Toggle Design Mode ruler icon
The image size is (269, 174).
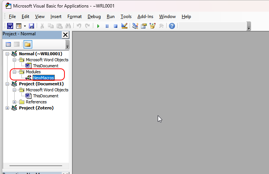(125, 26)
